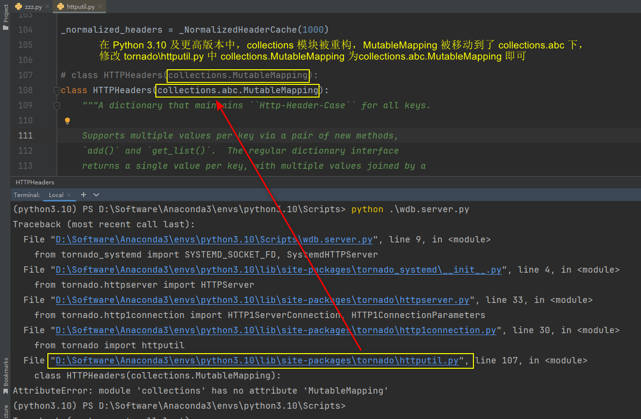The height and width of the screenshot is (419, 641).
Task: Close the Local terminal session
Action: click(68, 195)
